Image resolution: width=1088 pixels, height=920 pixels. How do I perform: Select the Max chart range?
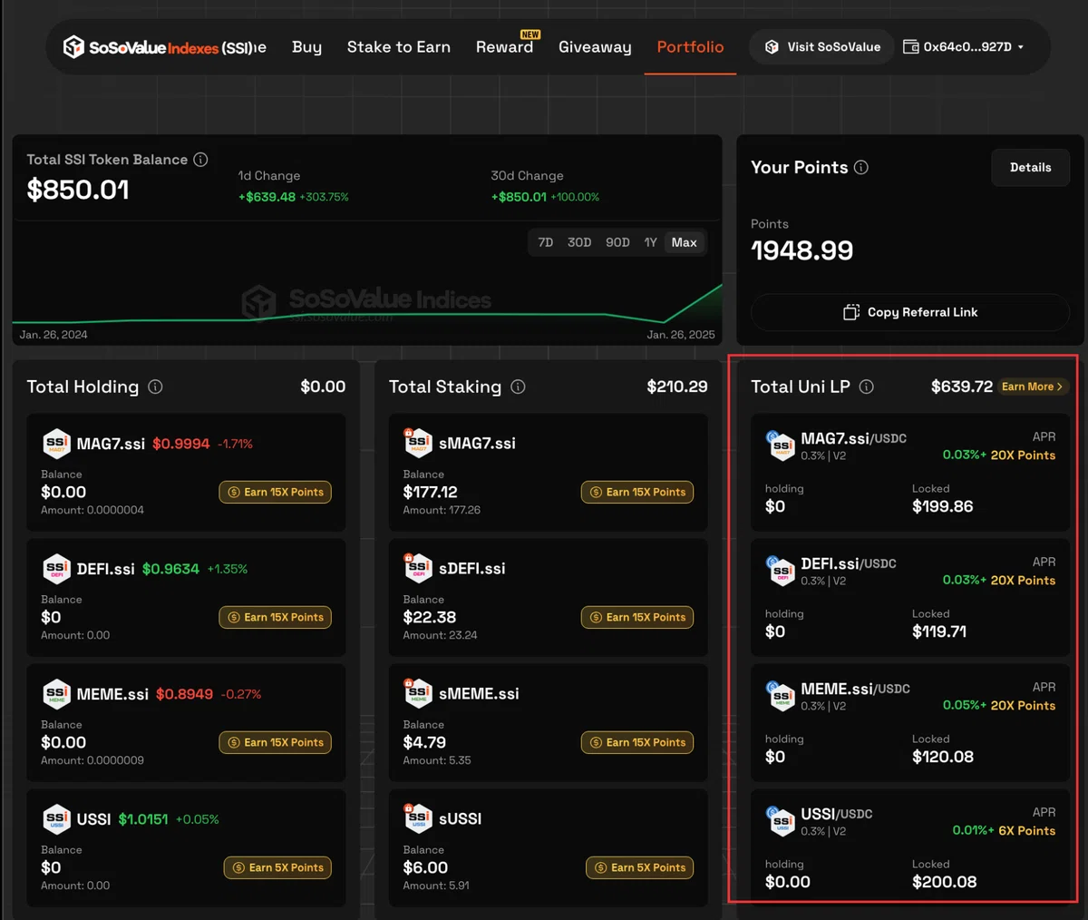685,242
